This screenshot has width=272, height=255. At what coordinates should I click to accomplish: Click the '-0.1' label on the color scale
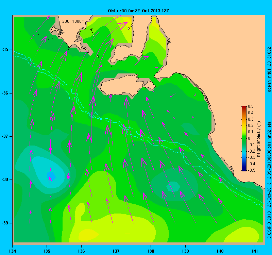[251, 145]
